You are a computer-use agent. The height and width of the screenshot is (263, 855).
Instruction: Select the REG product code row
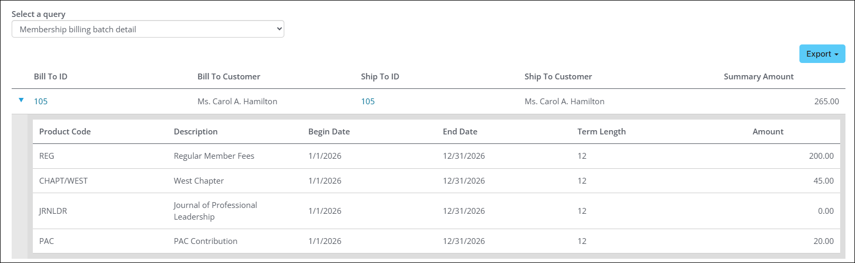coord(47,156)
